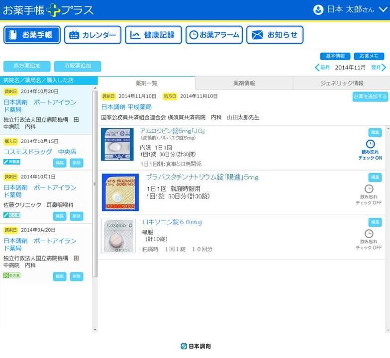Image resolution: width=390 pixels, height=358 pixels.
Task: Open the アムロジピン錠5mg「JG」 drug link
Action: click(172, 131)
